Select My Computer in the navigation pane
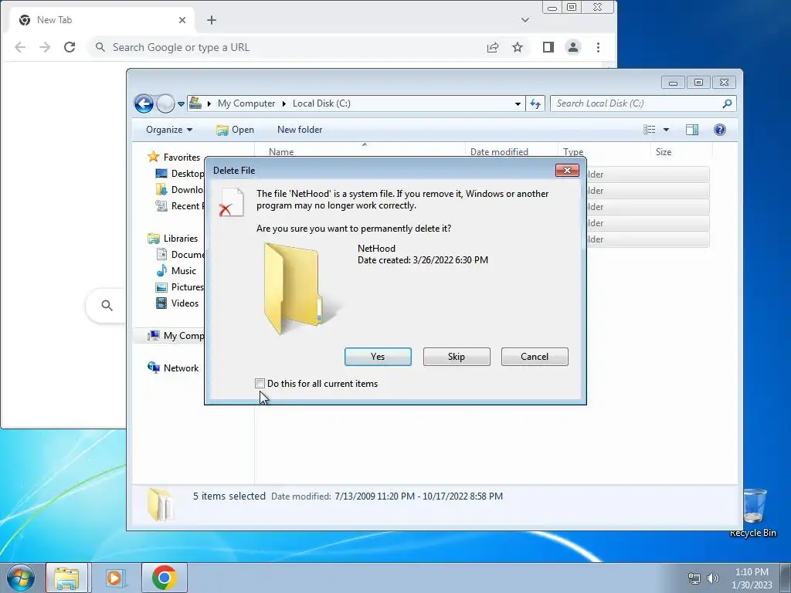The height and width of the screenshot is (593, 791). coord(175,336)
